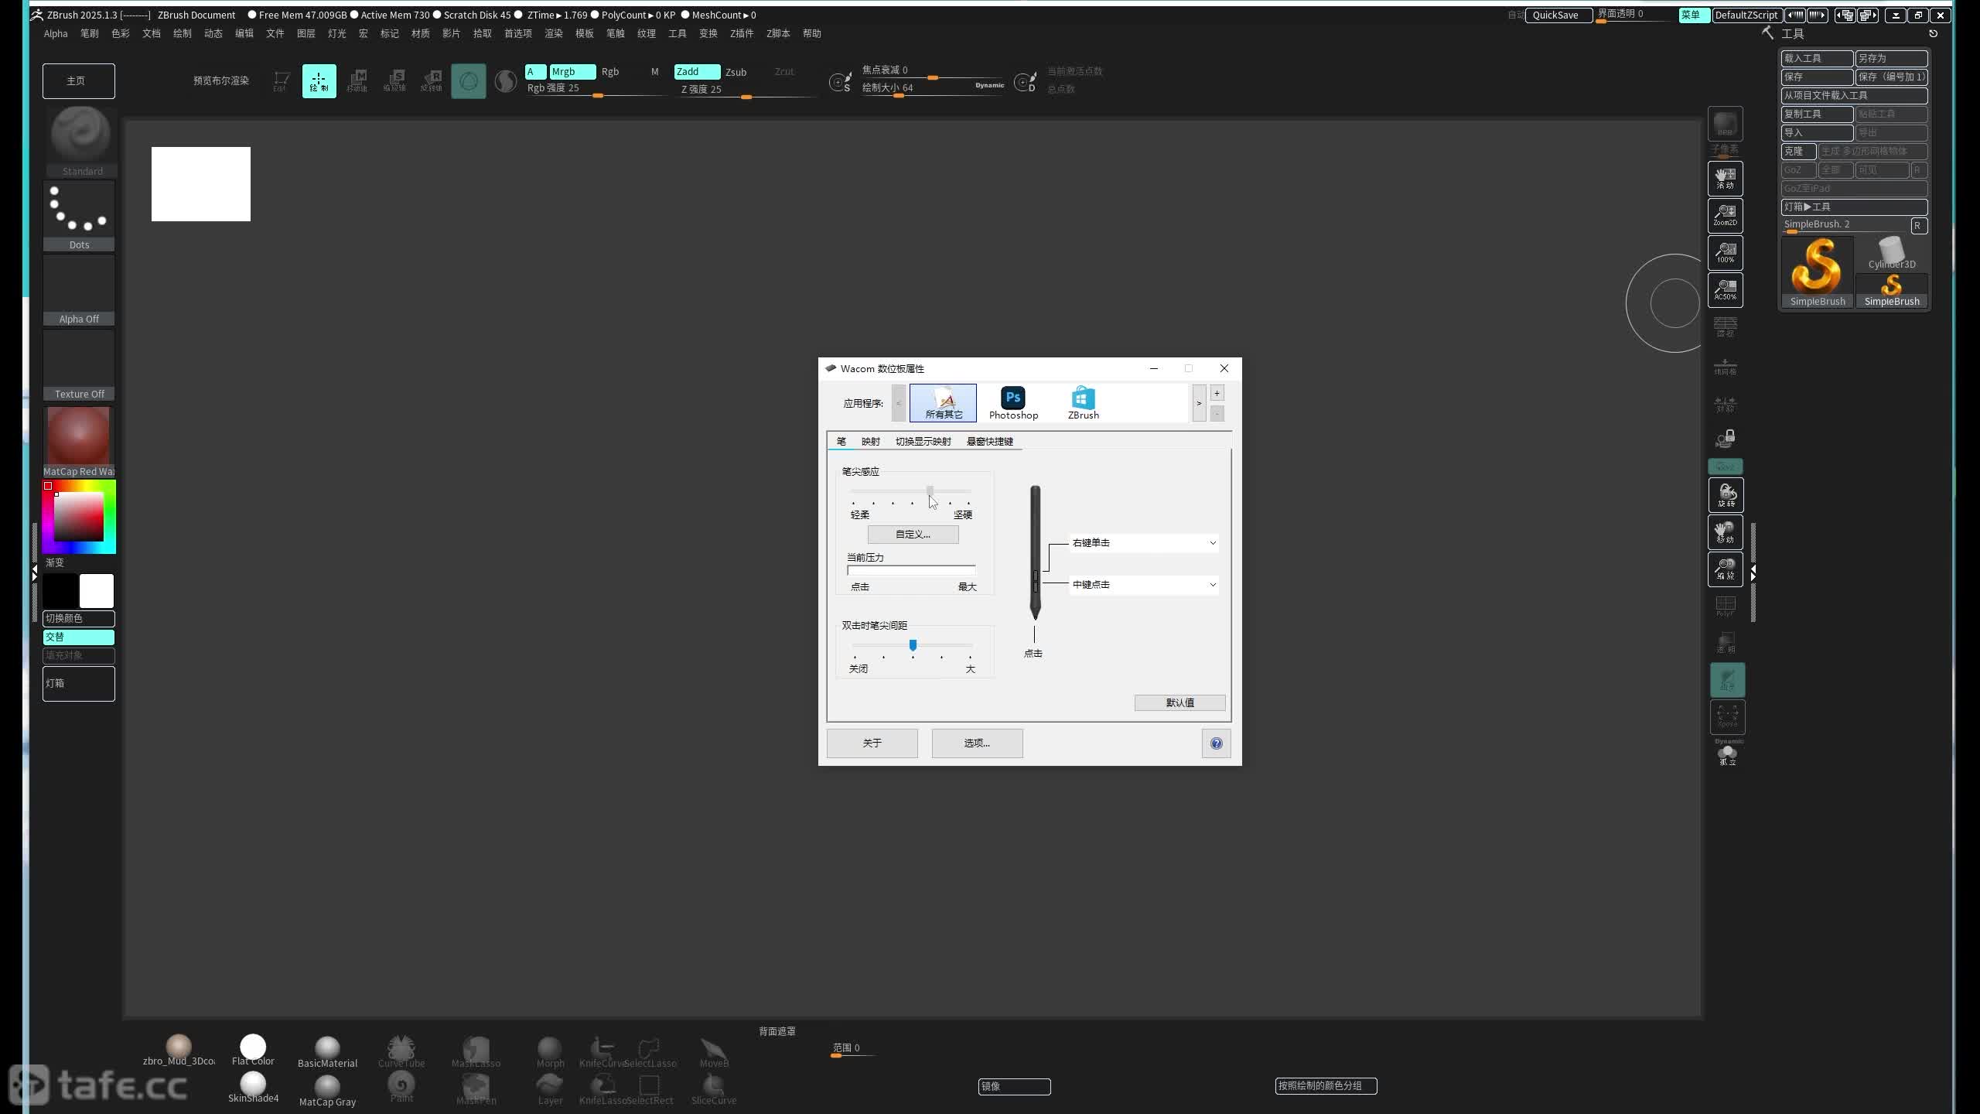Select Photoshop in Wacom application list

coord(1013,403)
